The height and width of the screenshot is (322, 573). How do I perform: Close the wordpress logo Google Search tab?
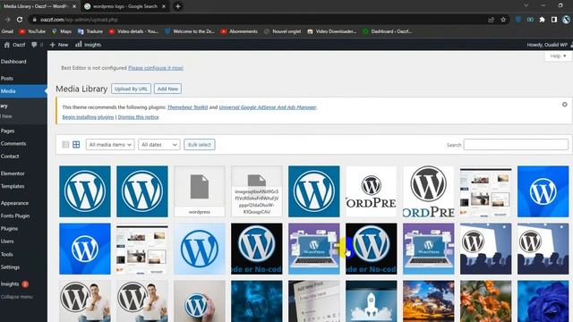coord(164,6)
